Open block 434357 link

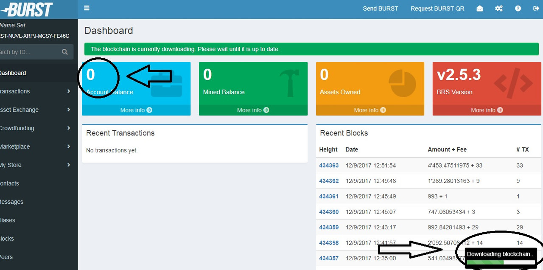(x=329, y=258)
